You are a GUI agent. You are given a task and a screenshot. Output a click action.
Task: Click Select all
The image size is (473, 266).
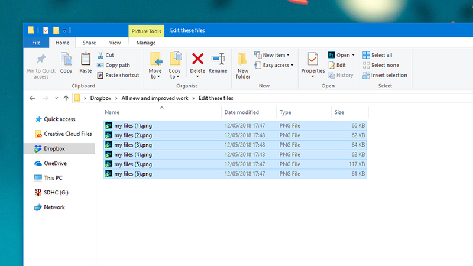(x=377, y=55)
